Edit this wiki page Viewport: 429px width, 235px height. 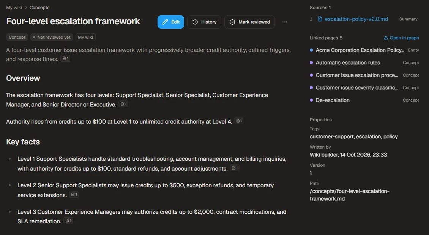coord(171,22)
